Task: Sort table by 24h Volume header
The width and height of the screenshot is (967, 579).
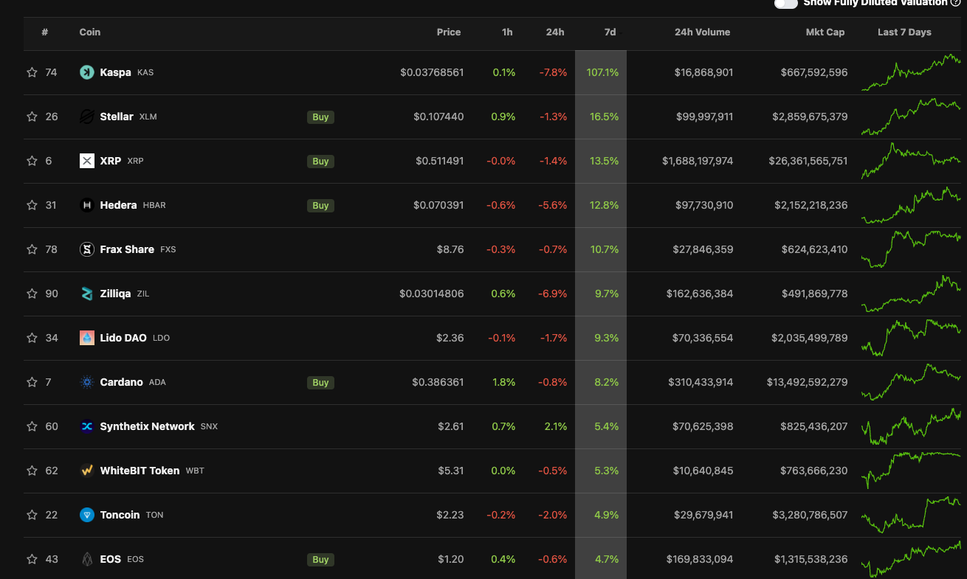Action: [702, 32]
